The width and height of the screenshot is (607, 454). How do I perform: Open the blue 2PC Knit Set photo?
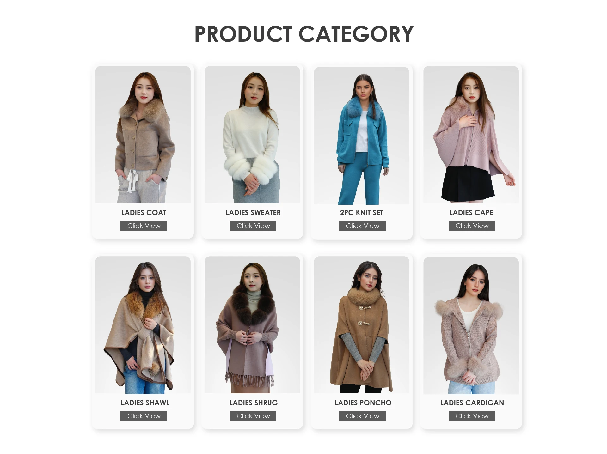pyautogui.click(x=362, y=136)
